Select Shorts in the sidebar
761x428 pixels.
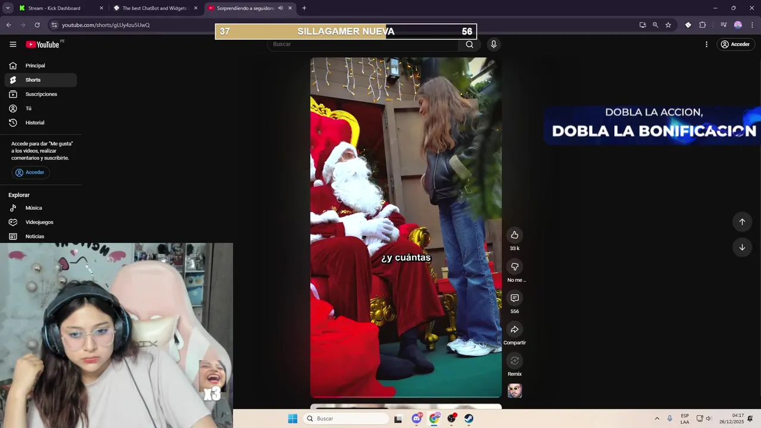tap(40, 80)
